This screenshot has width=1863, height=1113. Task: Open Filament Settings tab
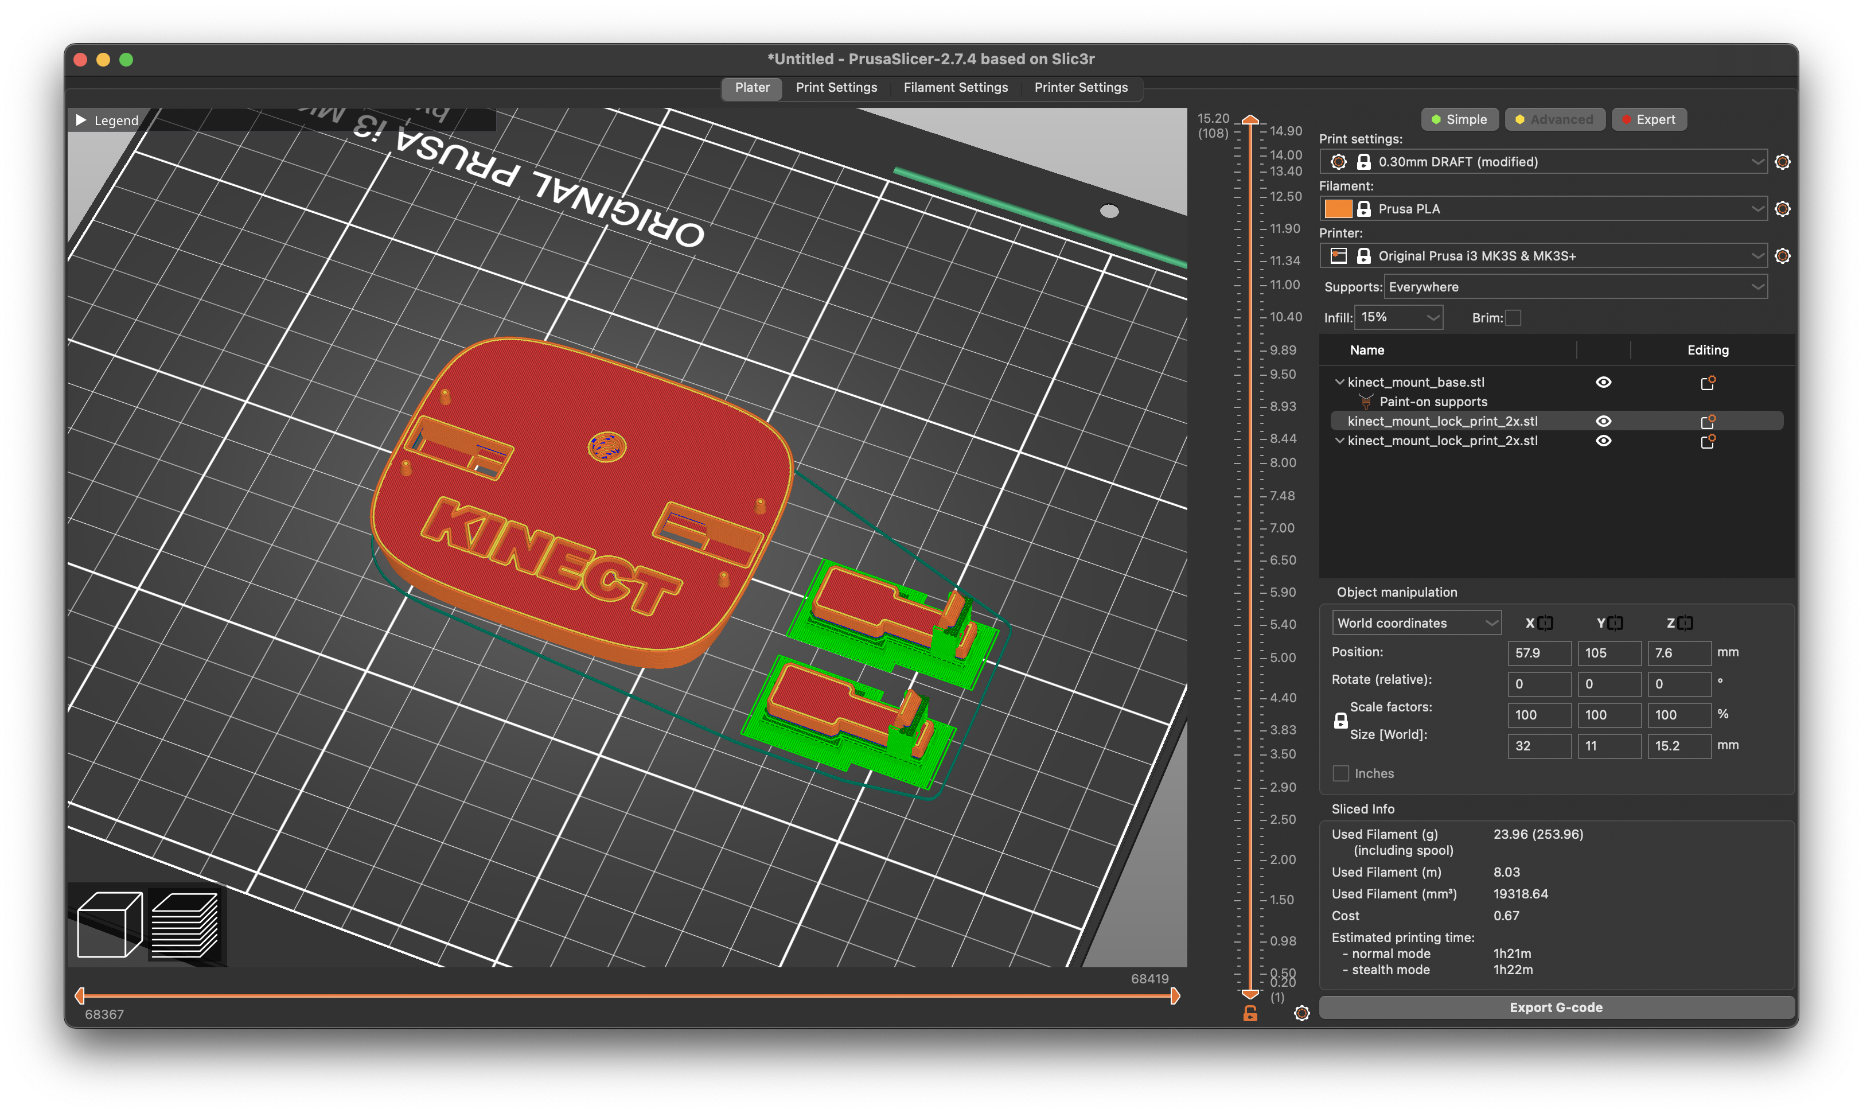[955, 88]
